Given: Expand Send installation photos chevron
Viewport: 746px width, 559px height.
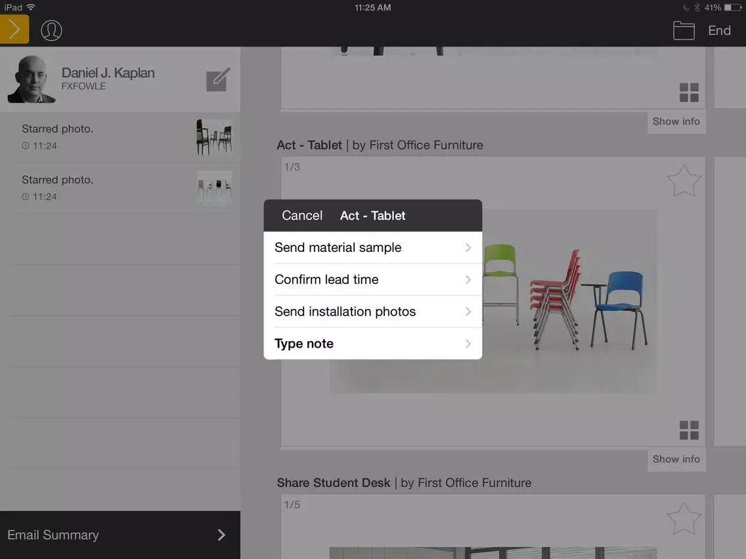Looking at the screenshot, I should tap(468, 312).
